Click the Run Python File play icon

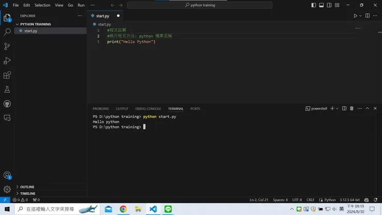(x=356, y=16)
